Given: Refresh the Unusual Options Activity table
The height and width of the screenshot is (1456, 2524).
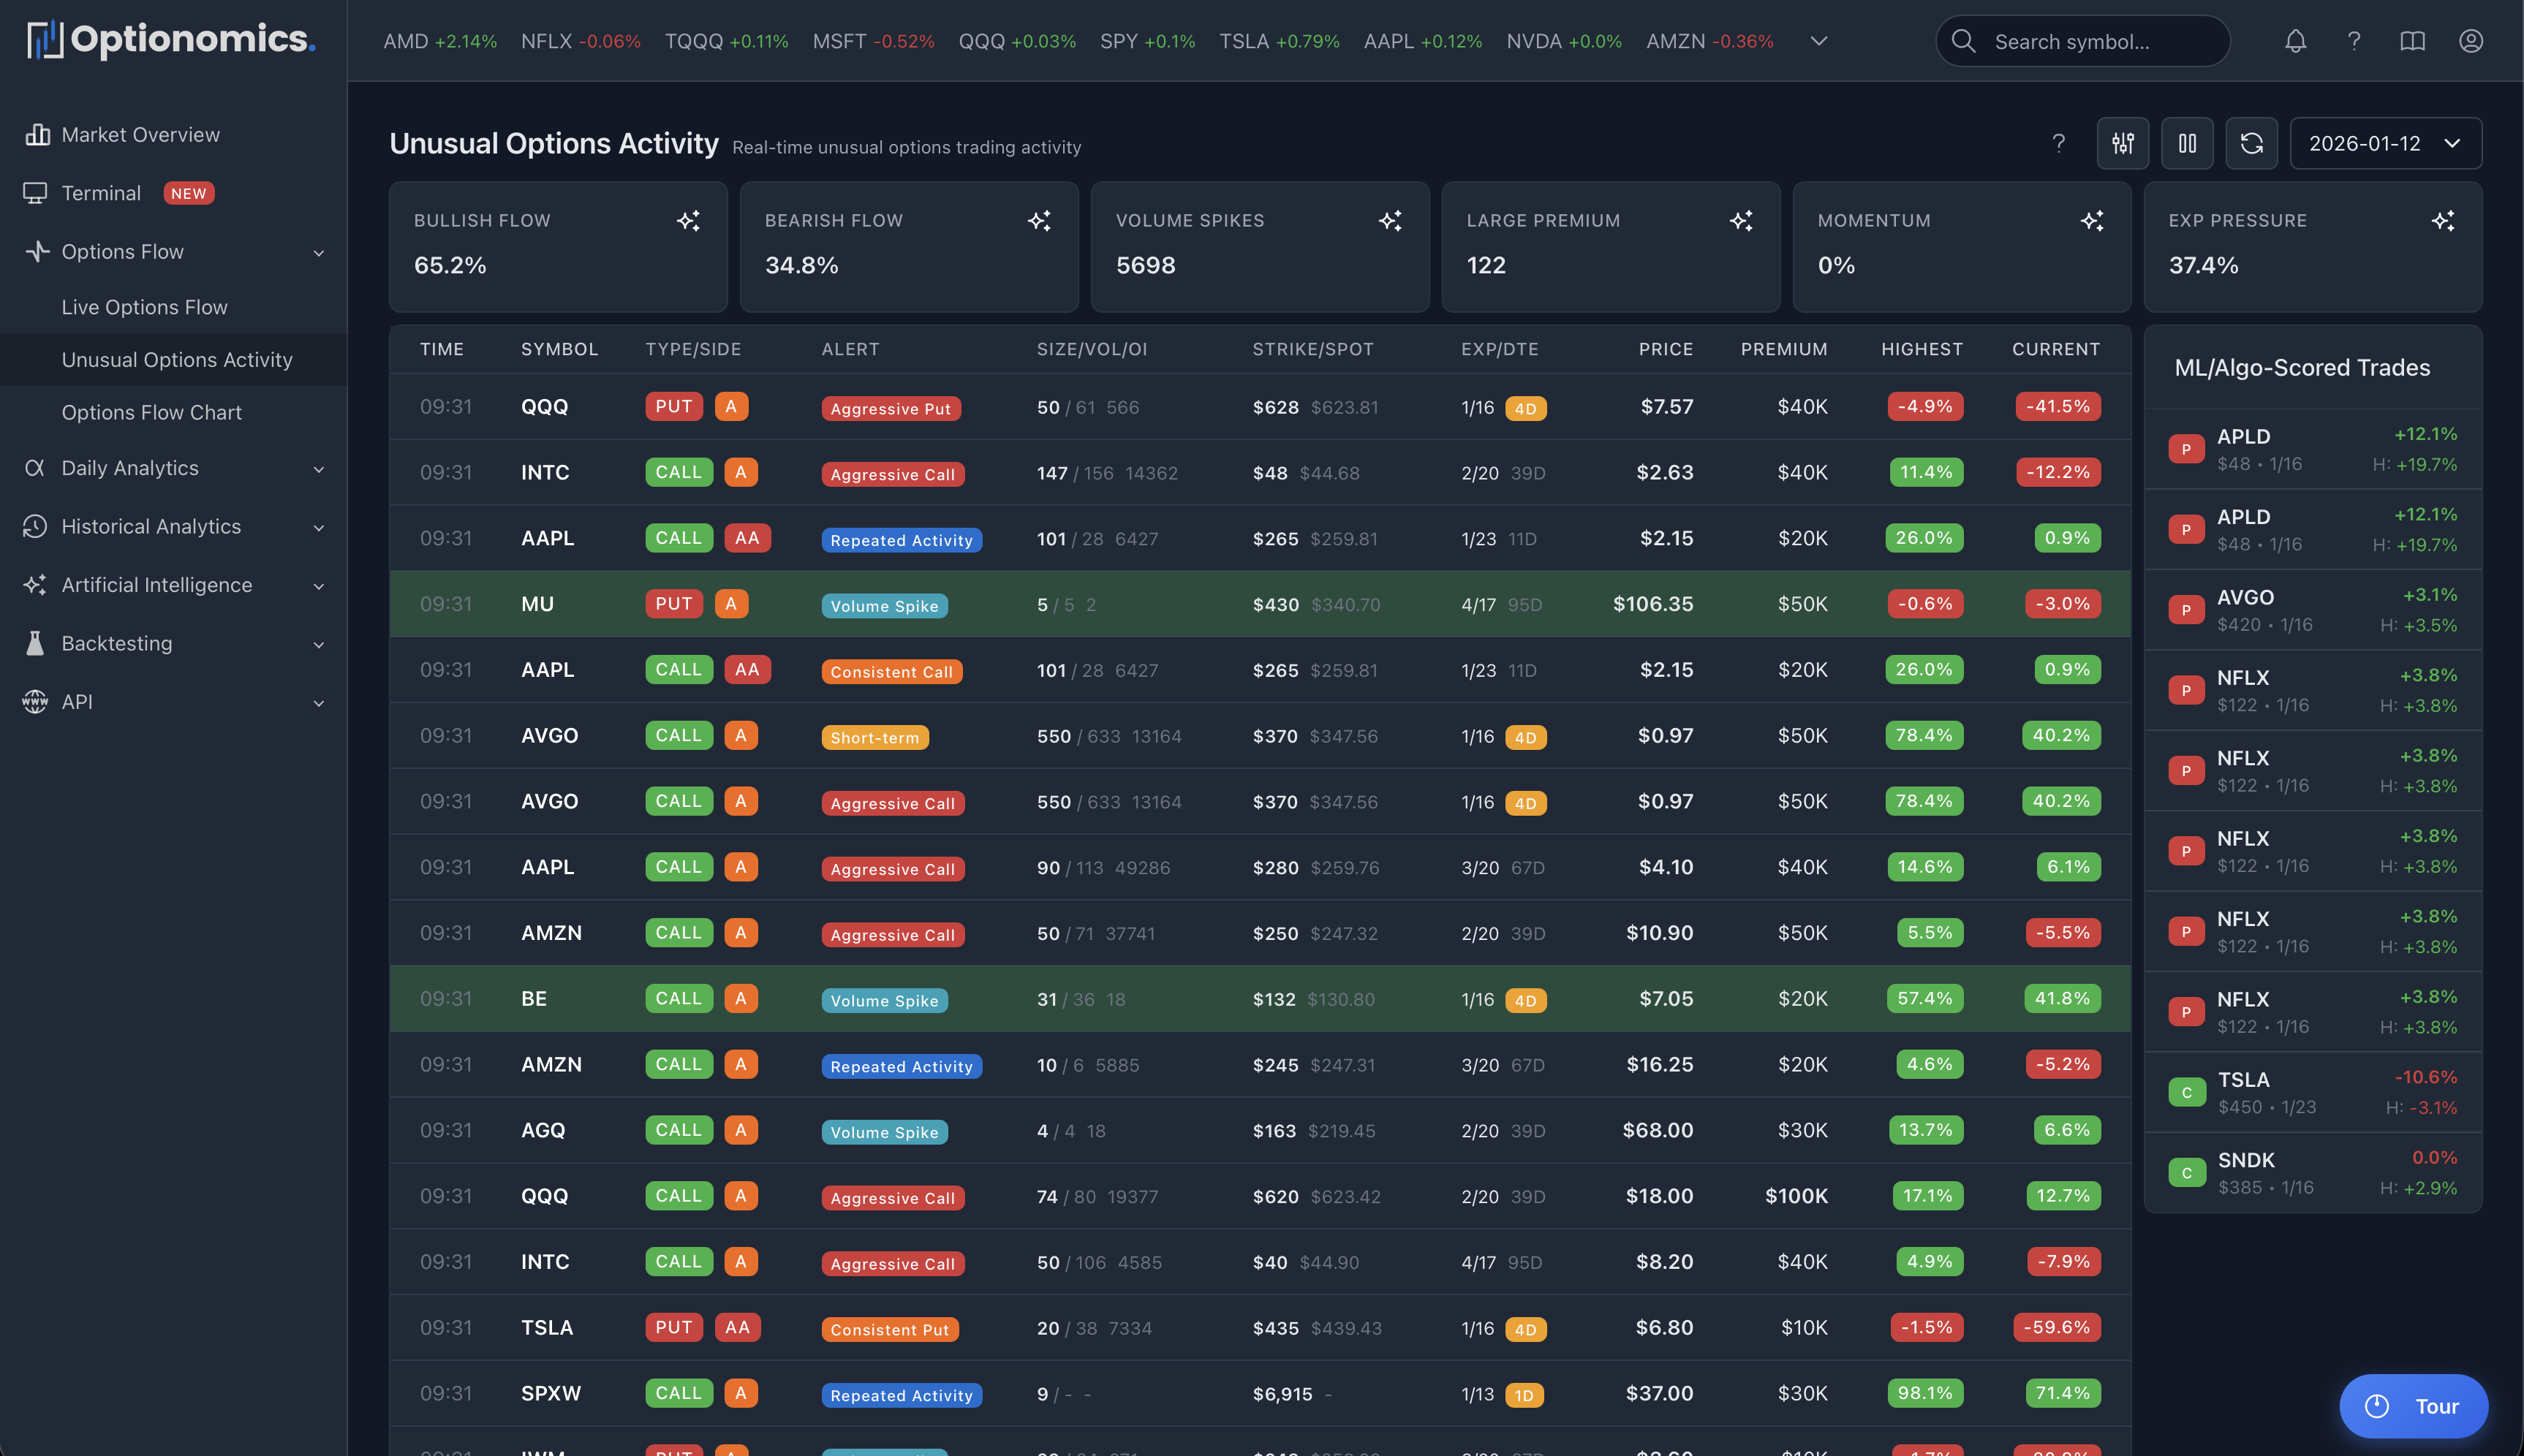Looking at the screenshot, I should click(x=2252, y=143).
